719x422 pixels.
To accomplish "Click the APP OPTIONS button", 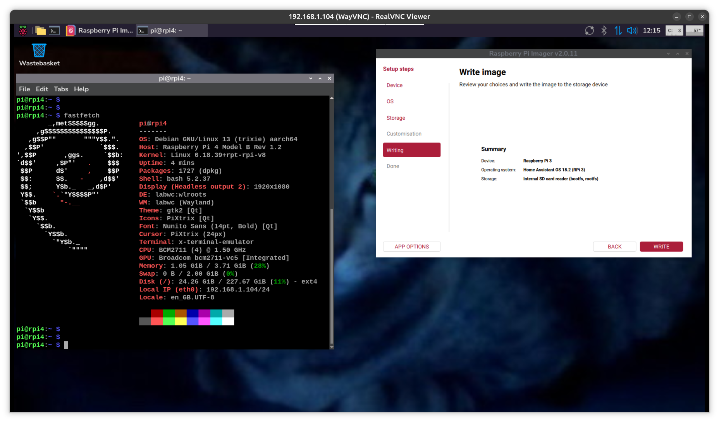I will pos(411,247).
